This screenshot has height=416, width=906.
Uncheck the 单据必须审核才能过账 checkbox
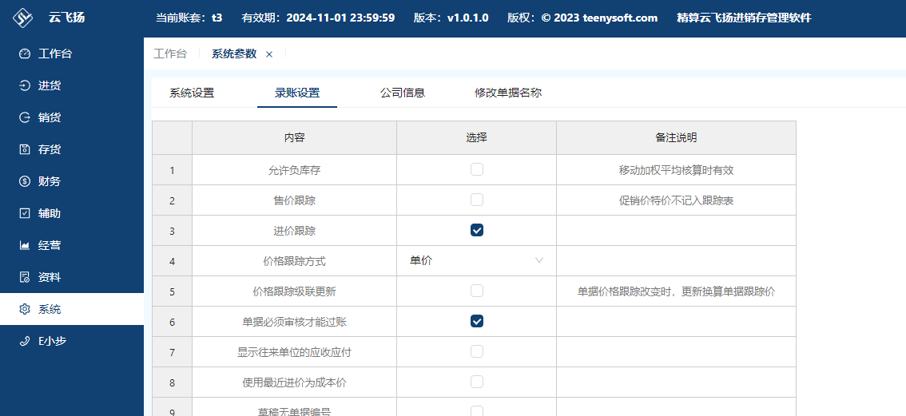pyautogui.click(x=477, y=321)
